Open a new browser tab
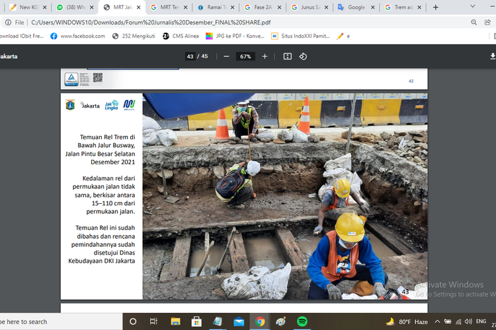 click(436, 7)
